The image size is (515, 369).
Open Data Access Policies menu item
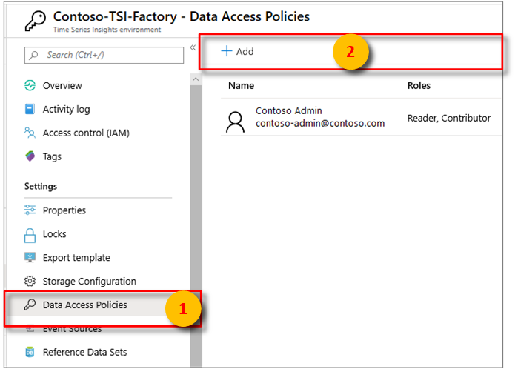coord(84,305)
